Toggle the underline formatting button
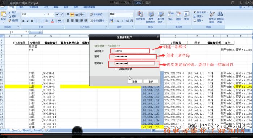Image resolution: width=253 pixels, height=138 pixels. coord(32,21)
